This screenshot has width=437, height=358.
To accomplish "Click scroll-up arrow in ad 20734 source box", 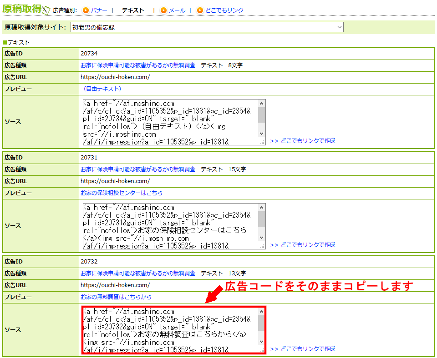I will pyautogui.click(x=261, y=104).
